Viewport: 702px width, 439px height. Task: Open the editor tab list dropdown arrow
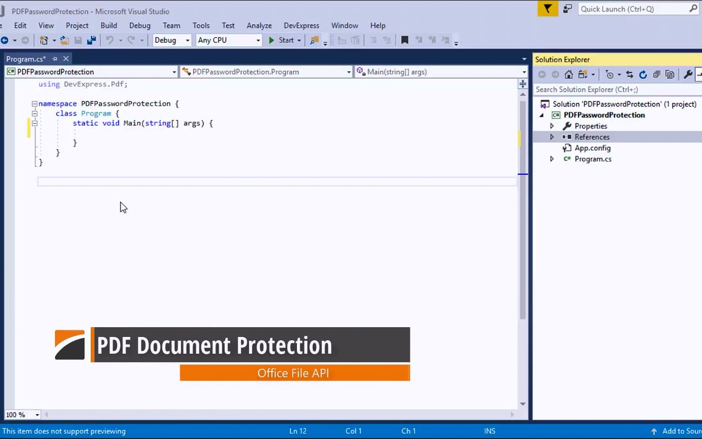coord(524,59)
